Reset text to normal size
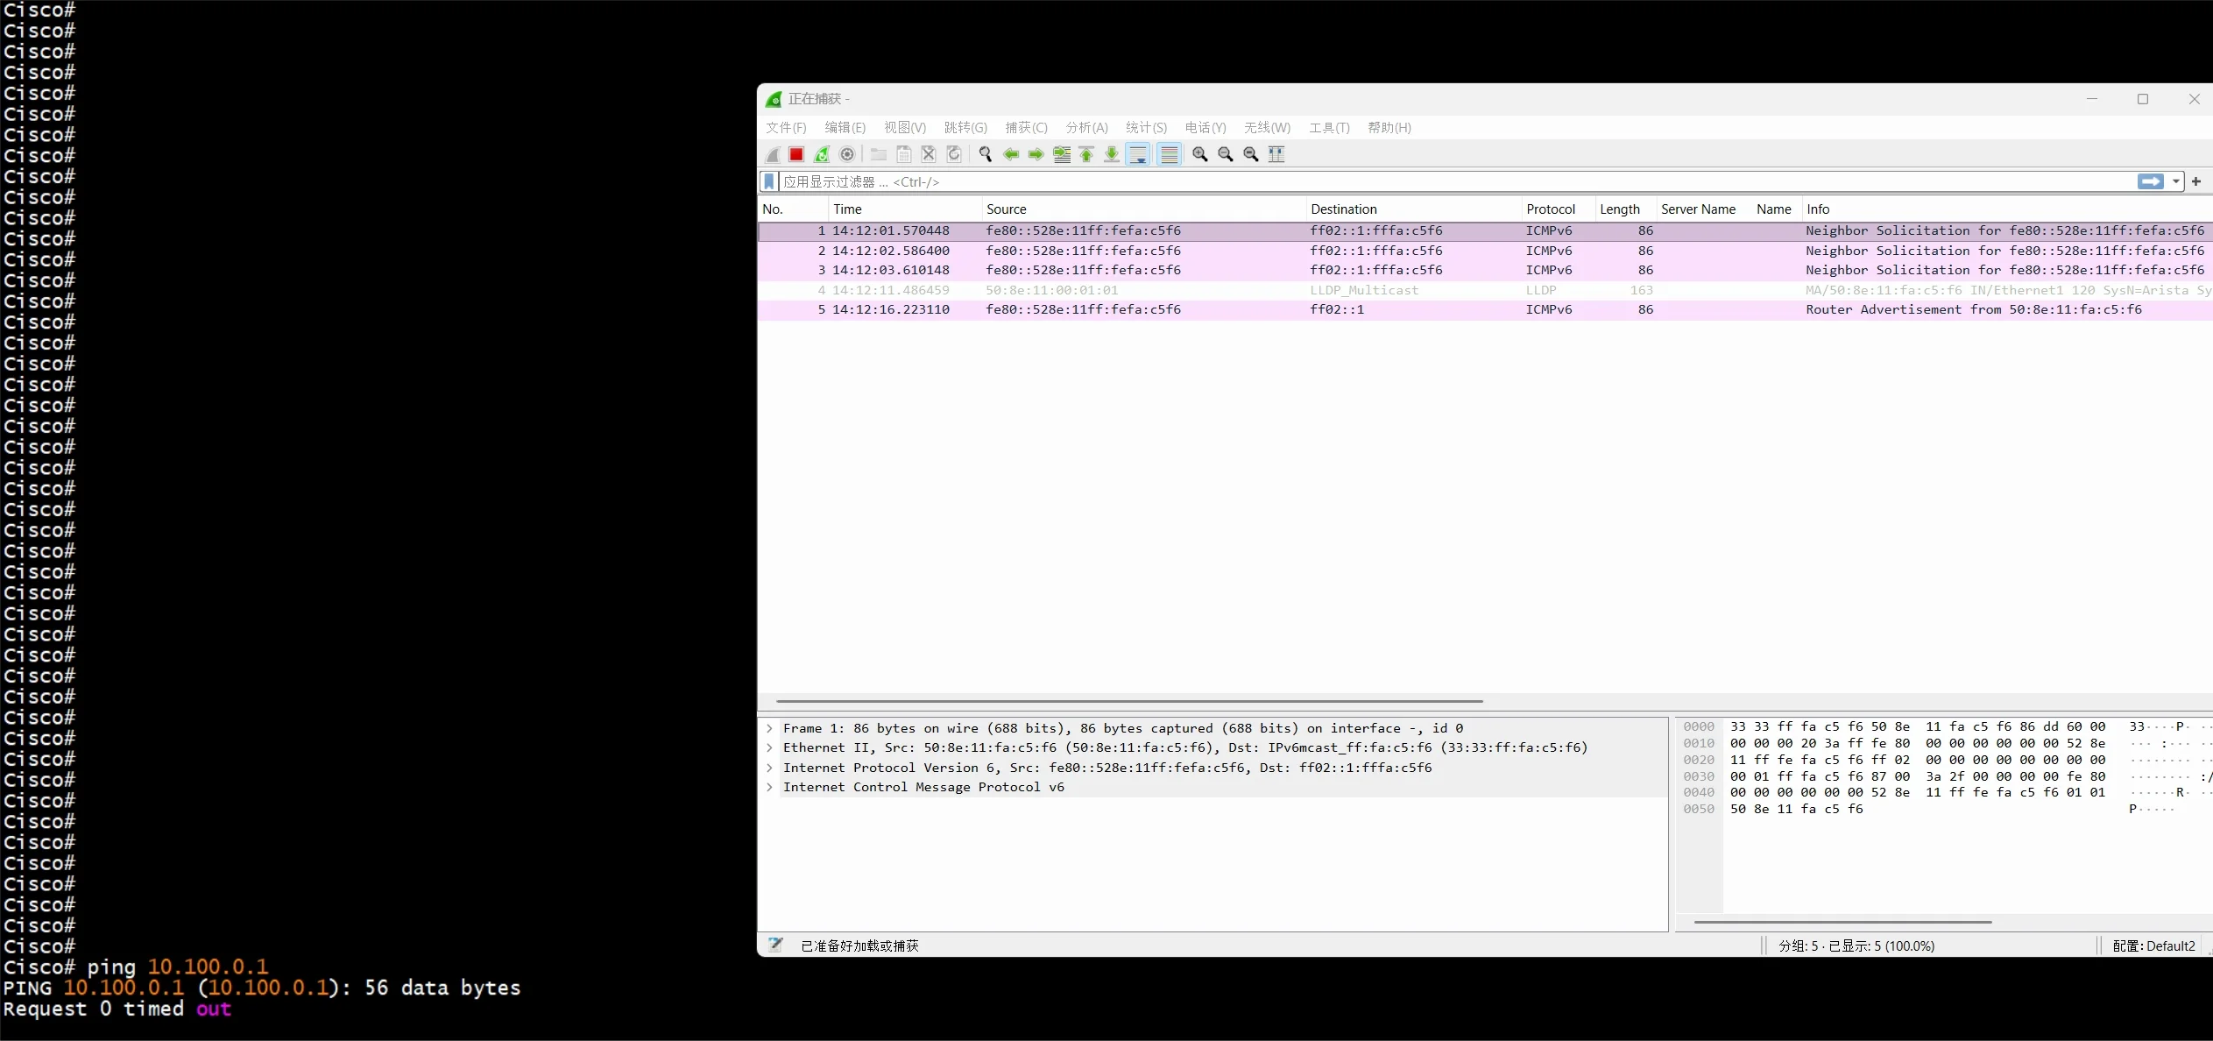 click(1251, 155)
